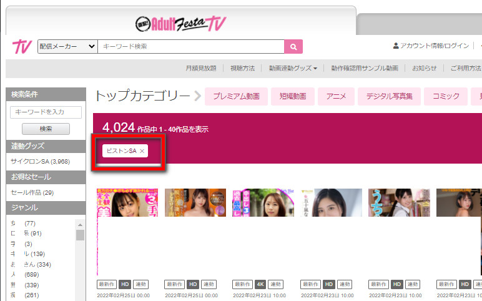Click the Adult Festa TV banner logo

(x=181, y=24)
